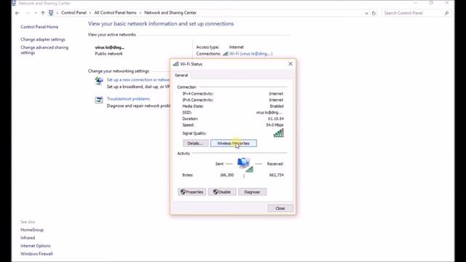Open recent locations dropdown arrow
Screen dimensions: 466x262
click(36, 13)
